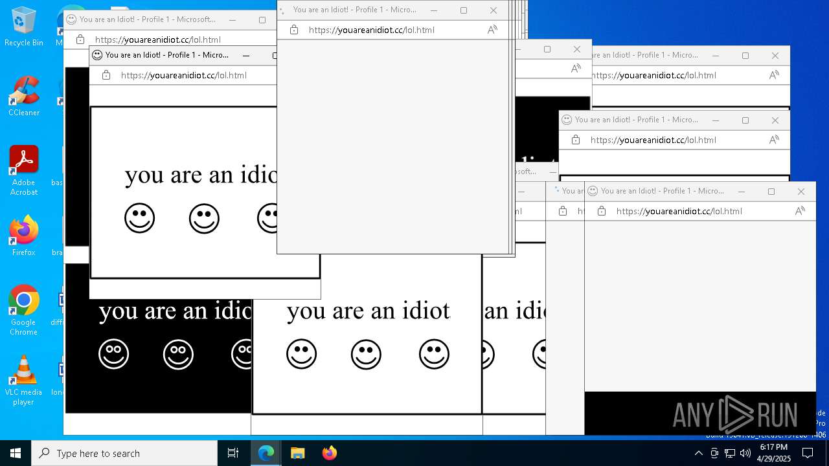Image resolution: width=829 pixels, height=466 pixels.
Task: Close the top-right Edge window
Action: pyautogui.click(x=775, y=56)
